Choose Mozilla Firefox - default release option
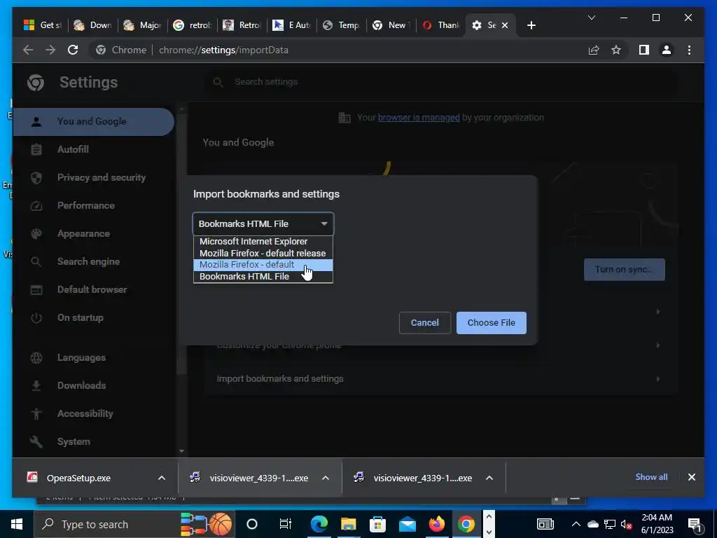This screenshot has width=717, height=538. [263, 253]
